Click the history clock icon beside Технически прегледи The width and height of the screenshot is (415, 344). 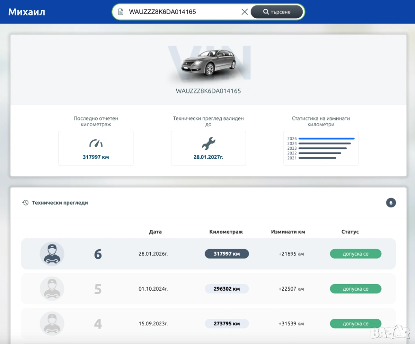point(26,203)
